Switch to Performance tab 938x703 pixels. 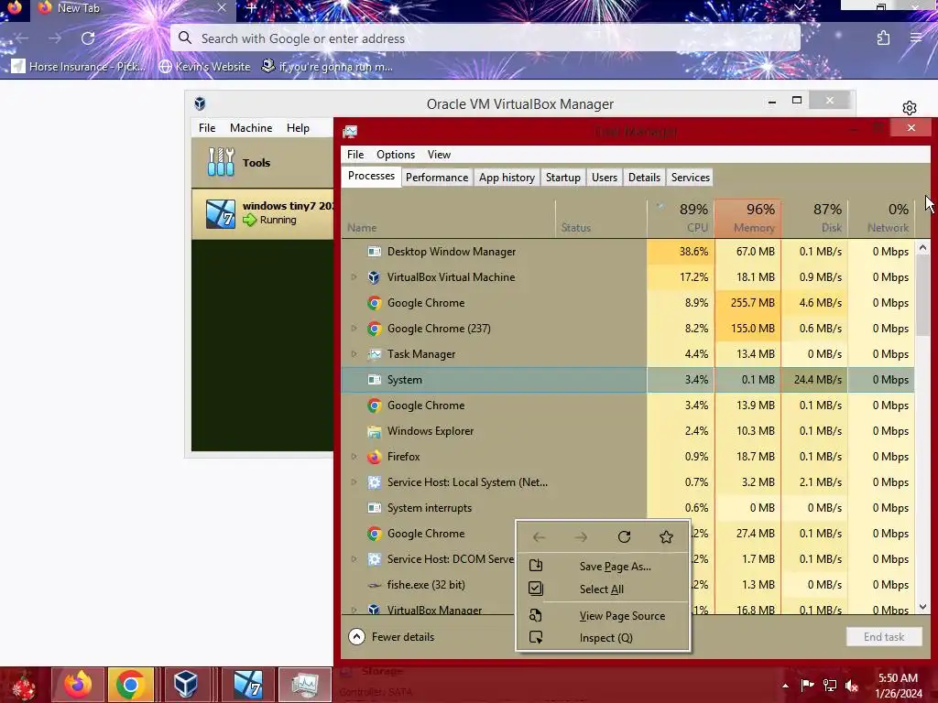tap(437, 178)
